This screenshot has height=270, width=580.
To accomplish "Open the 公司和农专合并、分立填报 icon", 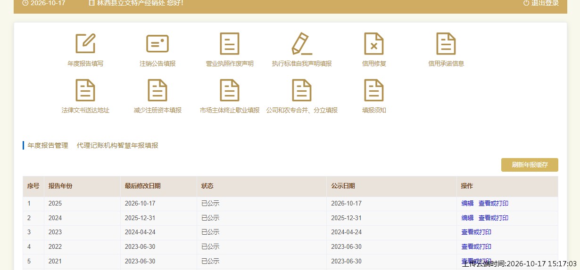I will coord(302,90).
